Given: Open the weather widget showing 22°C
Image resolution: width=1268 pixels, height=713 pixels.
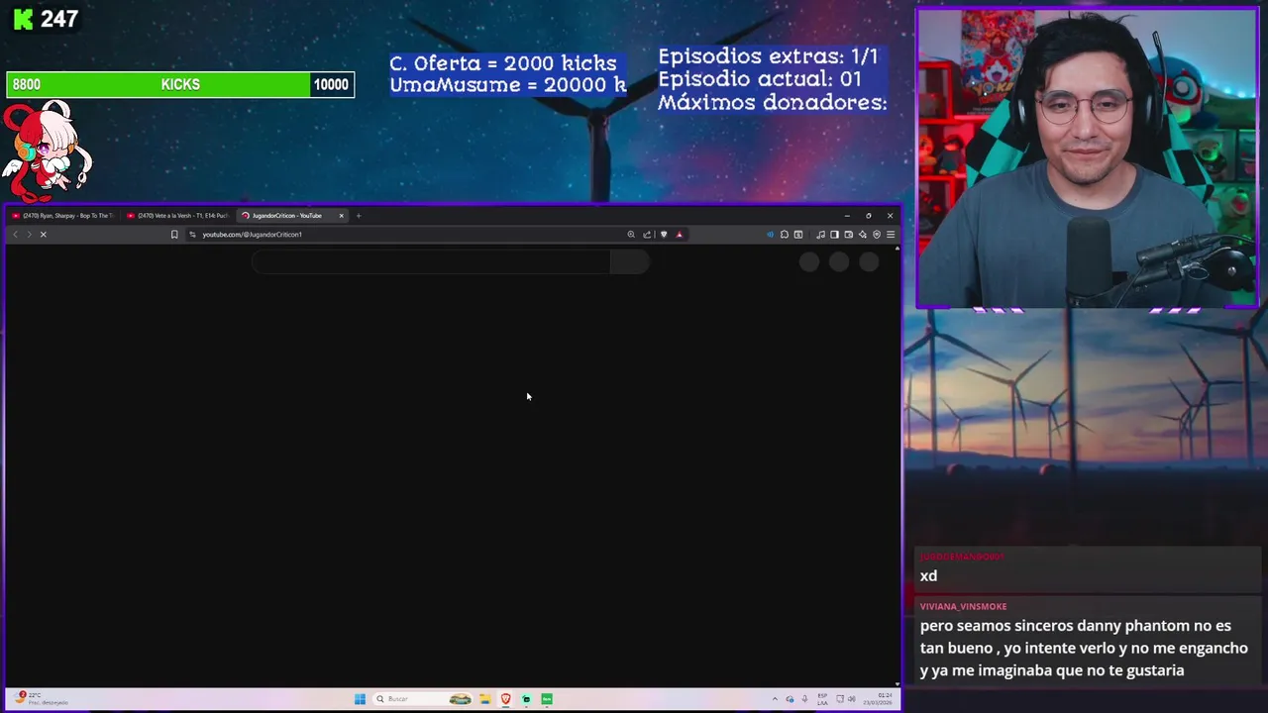Looking at the screenshot, I should pos(42,698).
